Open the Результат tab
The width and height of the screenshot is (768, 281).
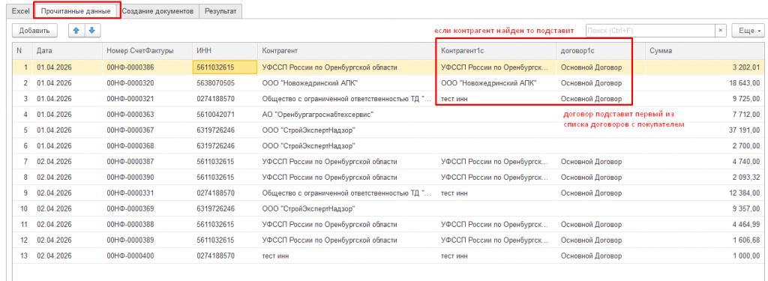tap(220, 11)
